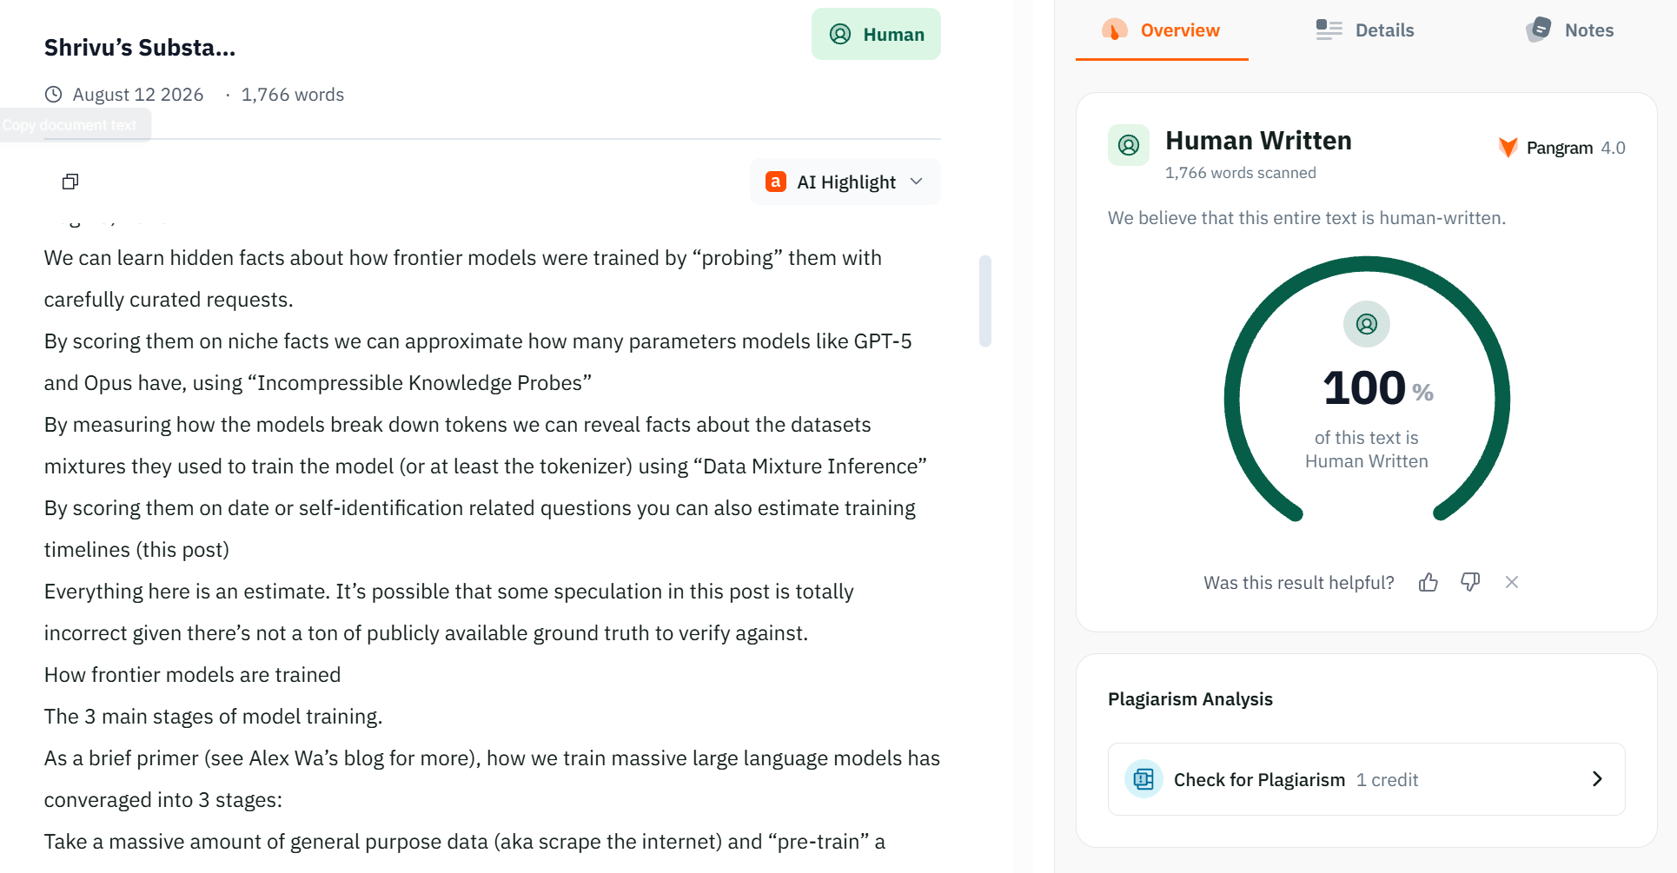Click the copy document text icon
The height and width of the screenshot is (873, 1677).
tap(70, 182)
